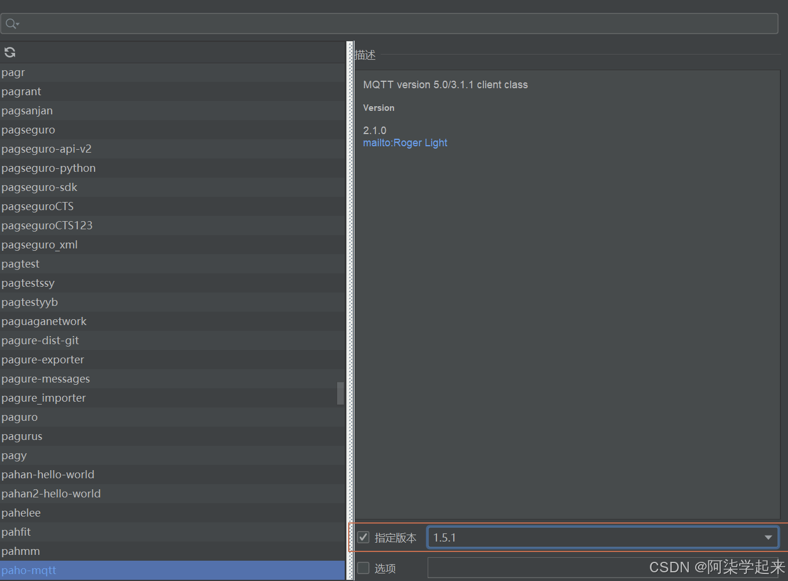The width and height of the screenshot is (788, 581).
Task: Select the pagsanjan package
Action: coord(172,110)
